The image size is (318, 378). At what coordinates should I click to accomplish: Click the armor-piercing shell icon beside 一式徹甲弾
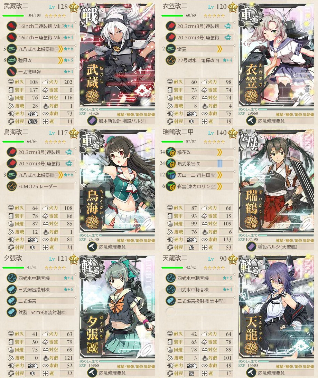pyautogui.click(x=11, y=71)
